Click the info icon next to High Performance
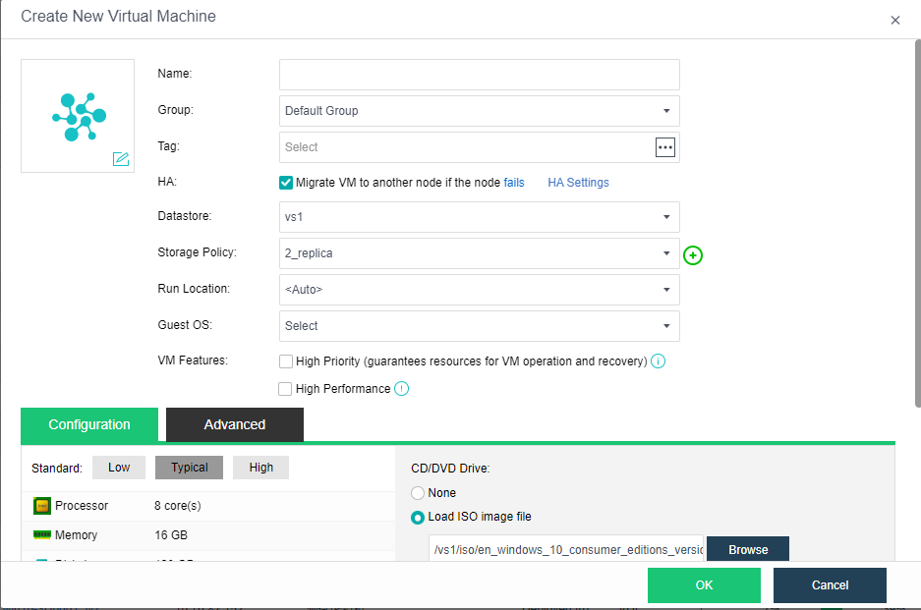The image size is (921, 610). coord(401,389)
